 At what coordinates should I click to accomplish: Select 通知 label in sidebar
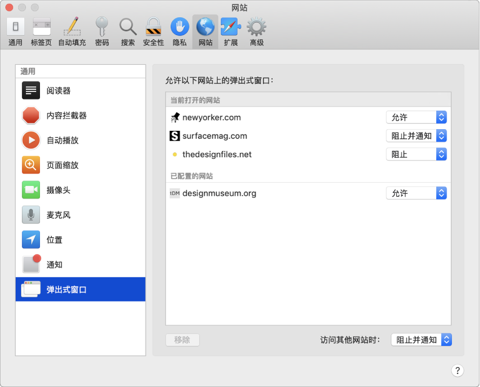(55, 264)
